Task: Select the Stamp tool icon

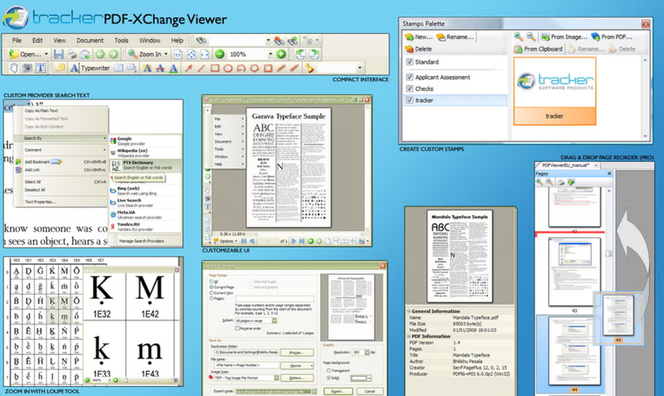Action: (x=310, y=68)
